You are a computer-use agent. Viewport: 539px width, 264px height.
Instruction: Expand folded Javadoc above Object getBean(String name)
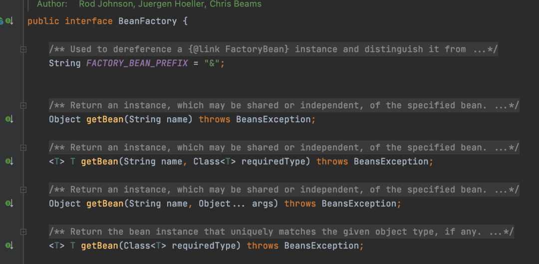(x=23, y=105)
